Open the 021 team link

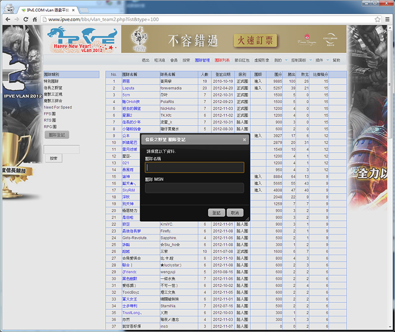(x=126, y=163)
